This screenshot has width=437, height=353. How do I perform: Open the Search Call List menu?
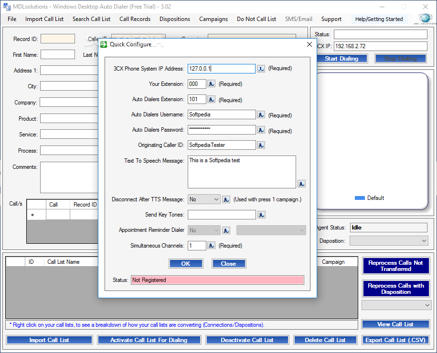tap(91, 19)
